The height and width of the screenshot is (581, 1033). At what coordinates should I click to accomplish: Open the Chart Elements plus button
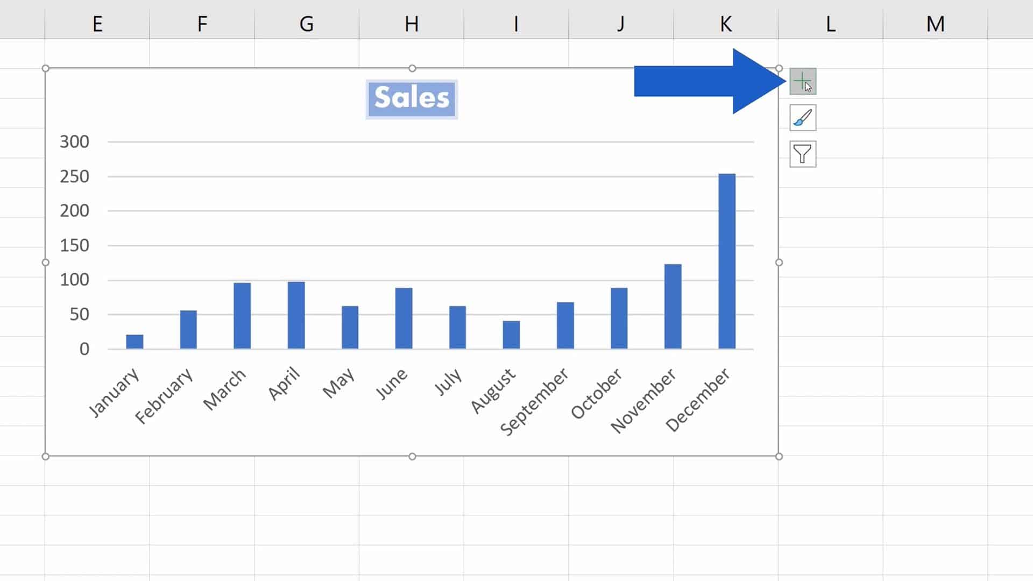[x=802, y=81]
